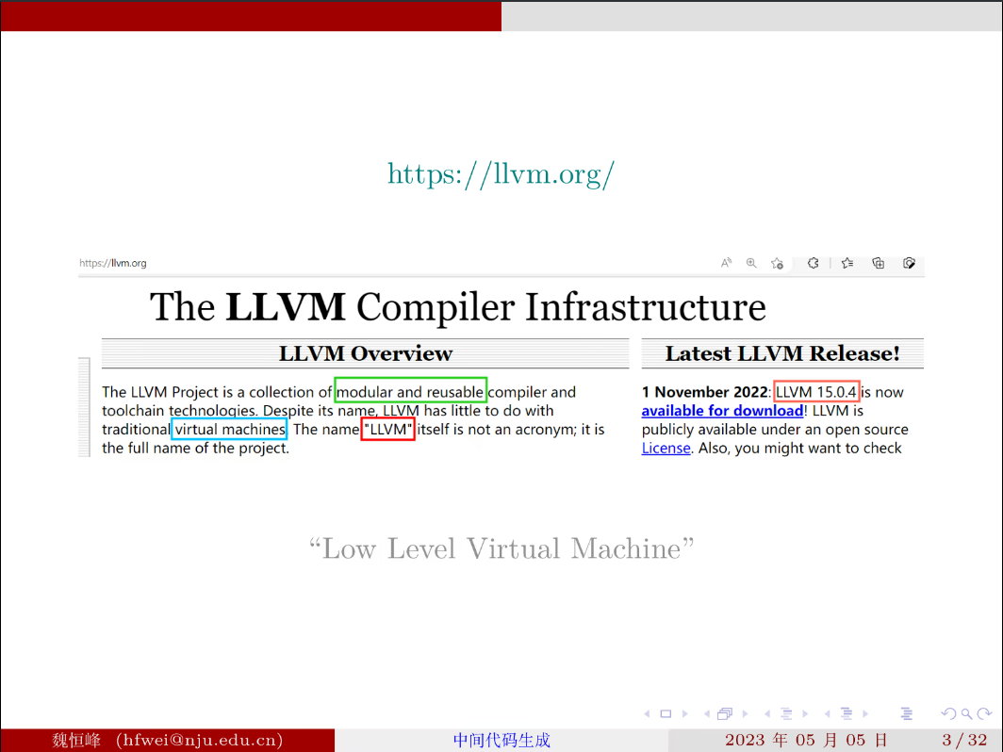Click the 中间代码生成 footer title
This screenshot has width=1003, height=752.
click(x=501, y=740)
